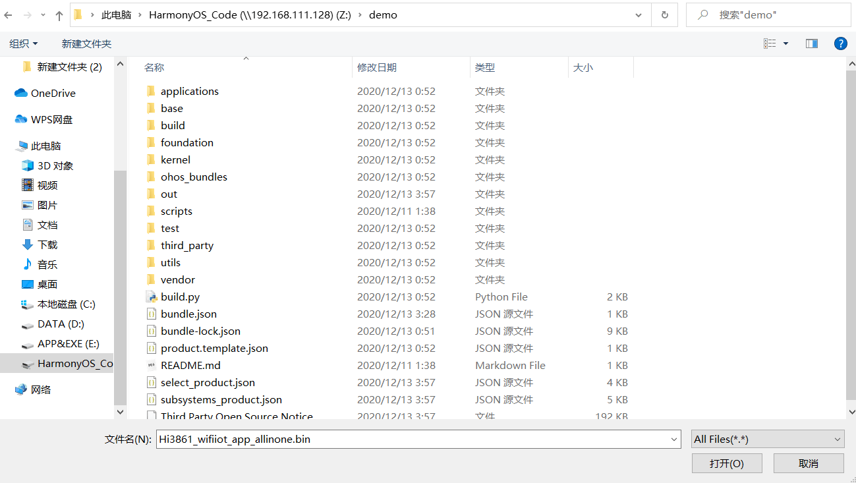
Task: Open the 组织 dropdown menu
Action: 24,43
